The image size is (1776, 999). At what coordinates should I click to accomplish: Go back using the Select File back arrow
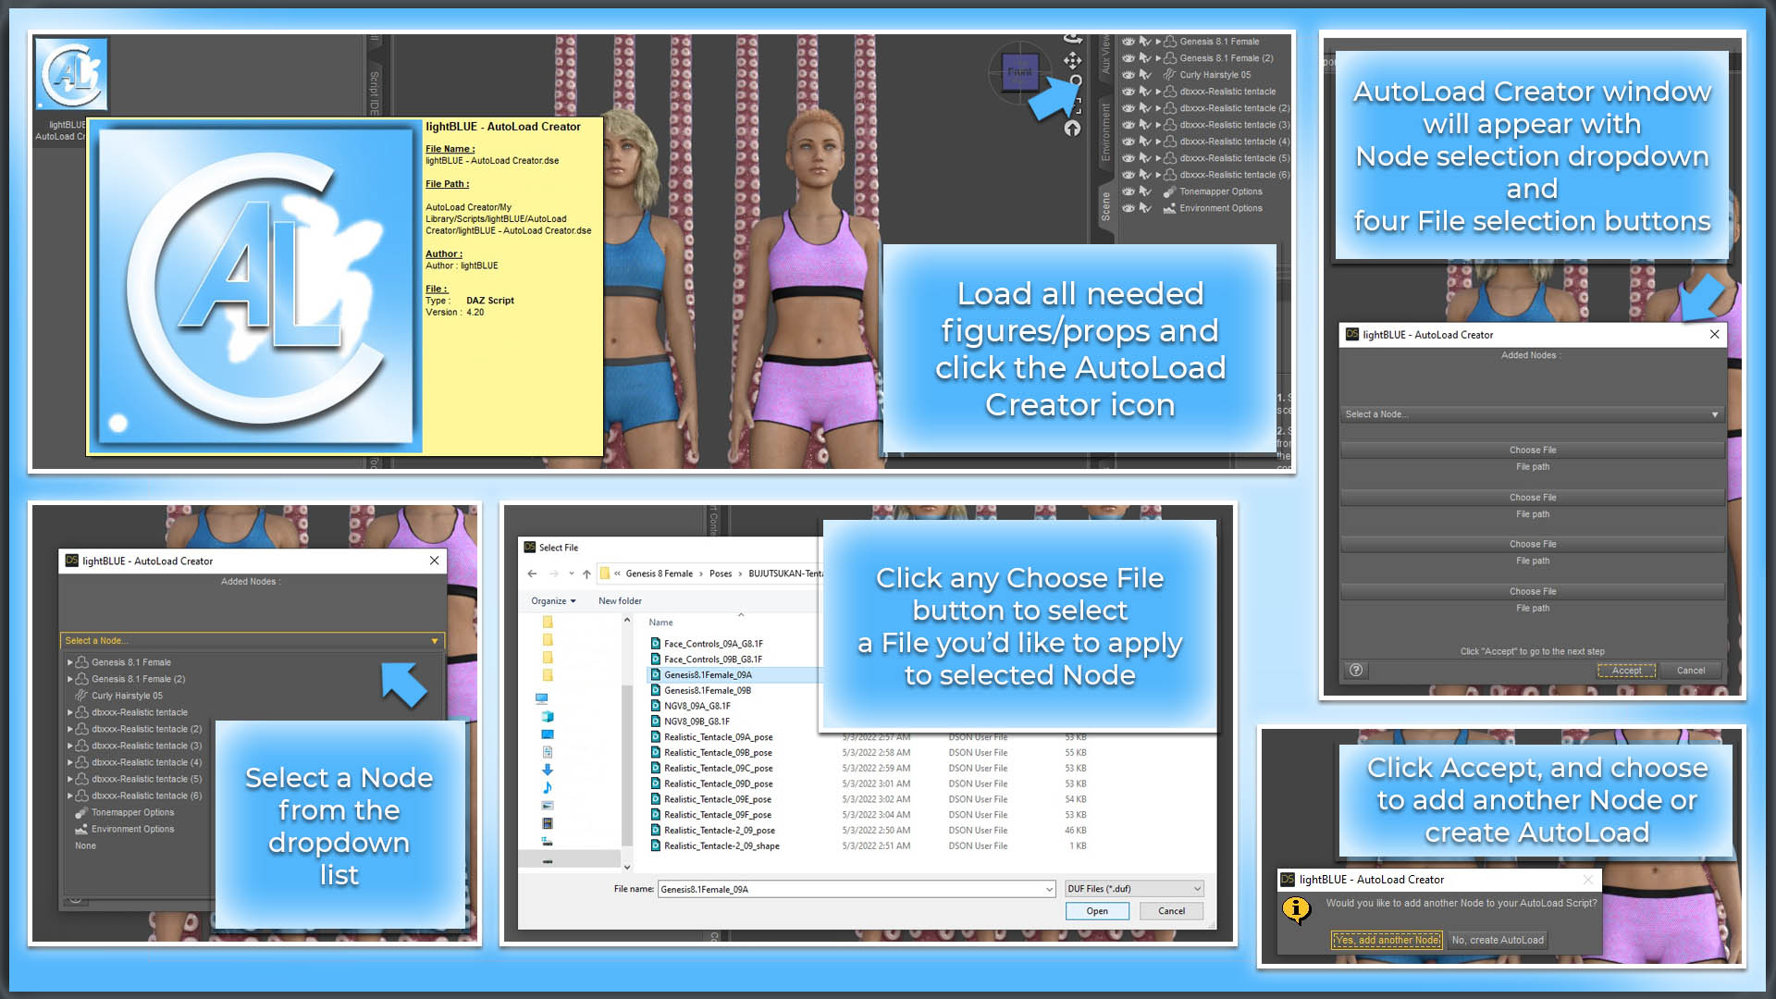pyautogui.click(x=532, y=573)
